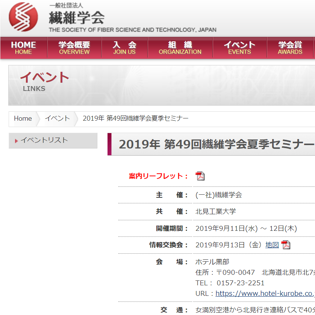Click Home in the breadcrumb trail
315x315 pixels.
23,118
